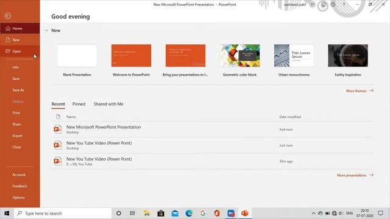Image resolution: width=390 pixels, height=219 pixels.
Task: Click PowerPoint file icon of New Microsoft PowerPoint Presentation
Action: (x=58, y=130)
